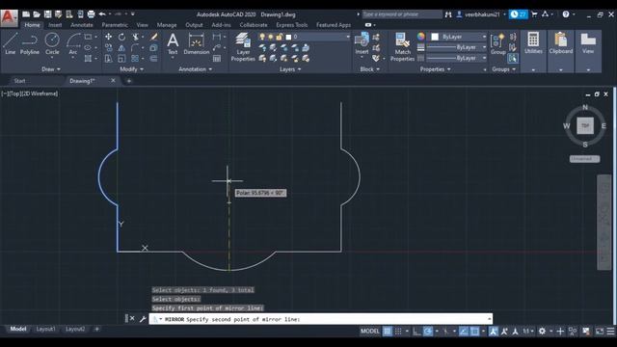Open the Text annotation tool
This screenshot has width=617, height=347.
click(173, 43)
